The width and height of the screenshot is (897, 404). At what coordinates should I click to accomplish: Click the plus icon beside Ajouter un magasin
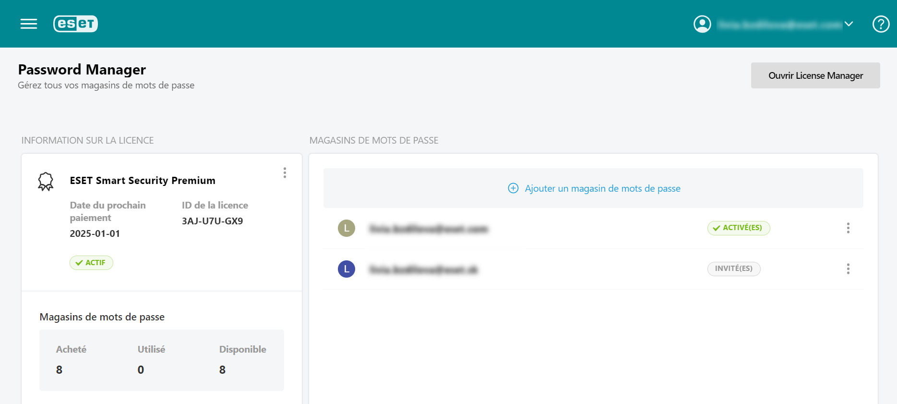513,188
